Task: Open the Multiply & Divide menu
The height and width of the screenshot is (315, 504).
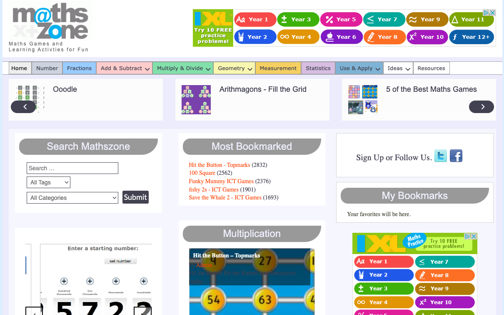Action: tap(182, 68)
